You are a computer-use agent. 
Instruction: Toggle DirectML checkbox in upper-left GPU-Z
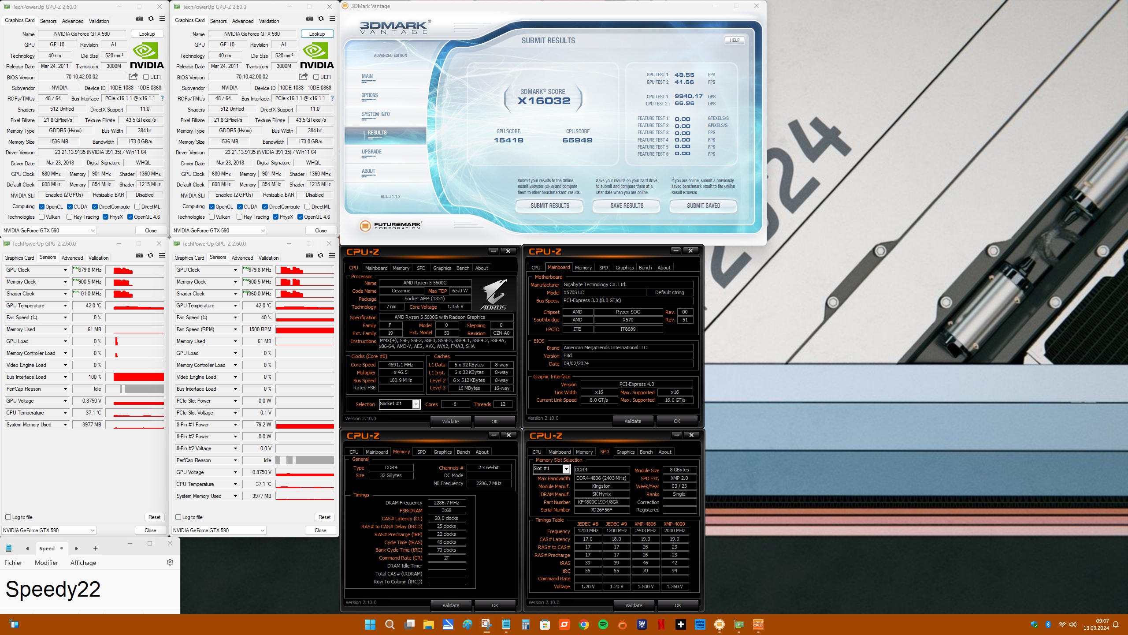click(137, 206)
